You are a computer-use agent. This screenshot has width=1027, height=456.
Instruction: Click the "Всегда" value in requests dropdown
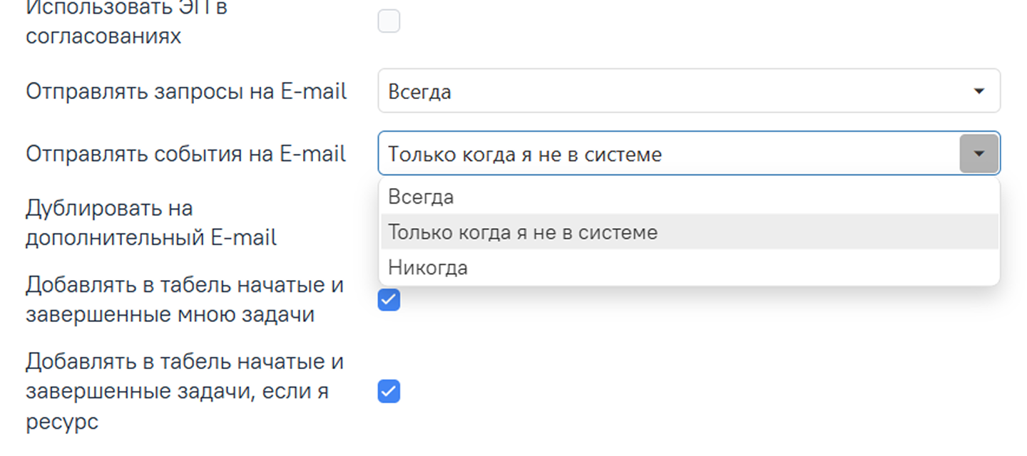click(420, 92)
